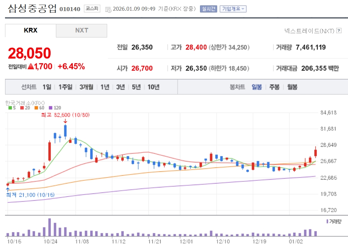The height and width of the screenshot is (251, 348).
Task: Switch to the NXT tab
Action: pos(81,30)
